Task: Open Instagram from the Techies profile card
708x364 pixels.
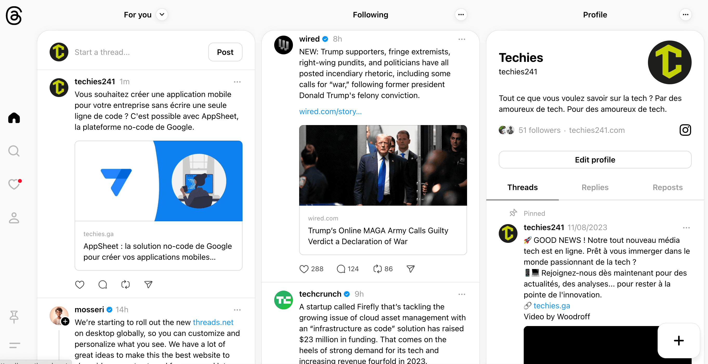Action: pyautogui.click(x=685, y=130)
